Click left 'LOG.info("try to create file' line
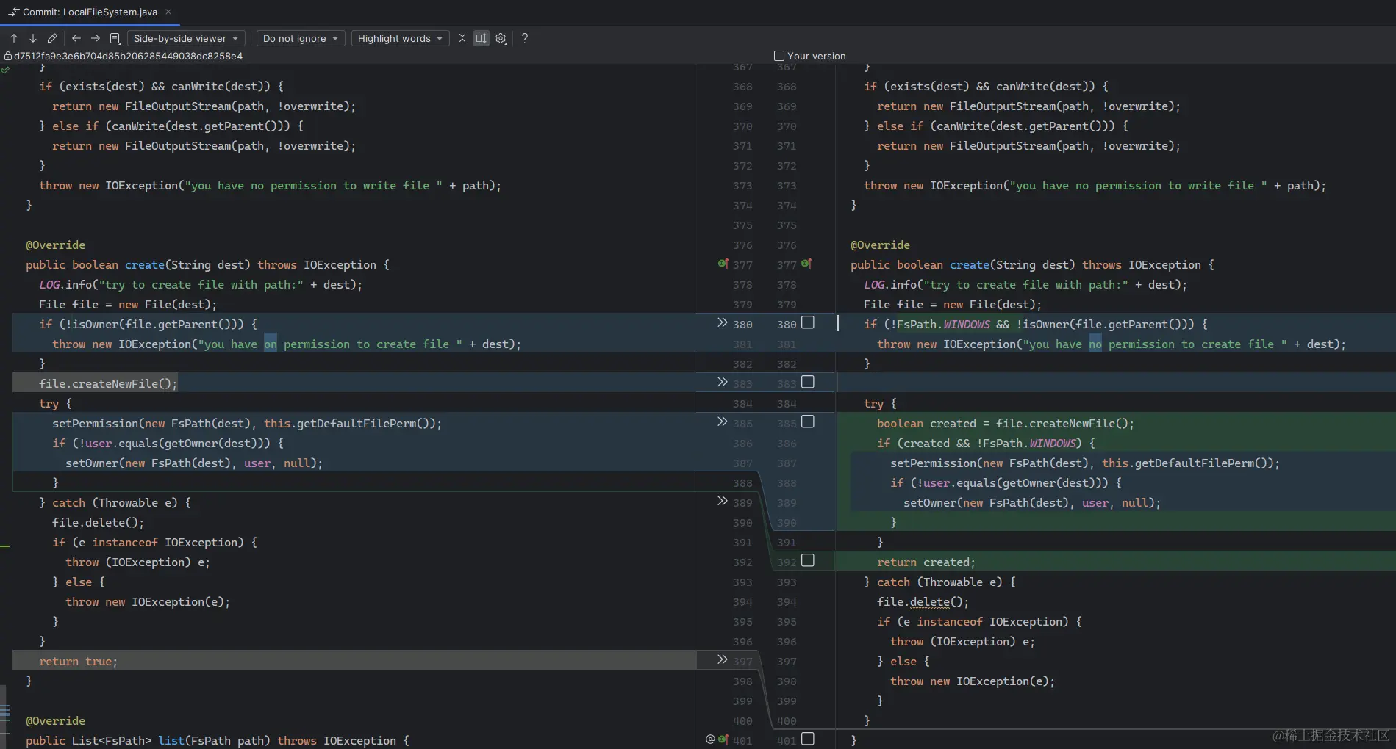Viewport: 1396px width, 749px height. click(x=201, y=284)
